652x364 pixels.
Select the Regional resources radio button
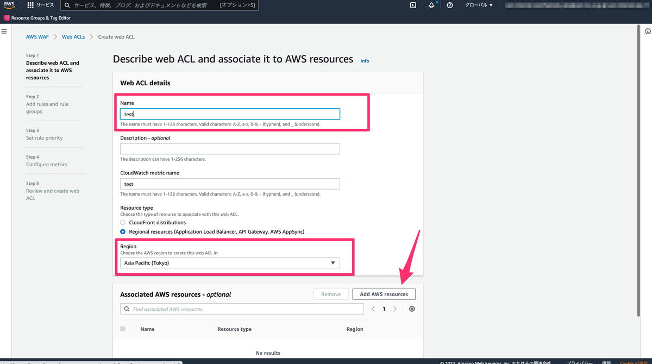point(123,231)
